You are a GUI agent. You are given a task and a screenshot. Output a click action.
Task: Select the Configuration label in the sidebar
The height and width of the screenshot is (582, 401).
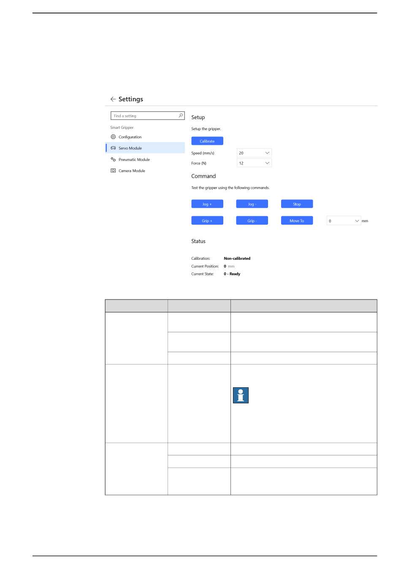tap(130, 137)
